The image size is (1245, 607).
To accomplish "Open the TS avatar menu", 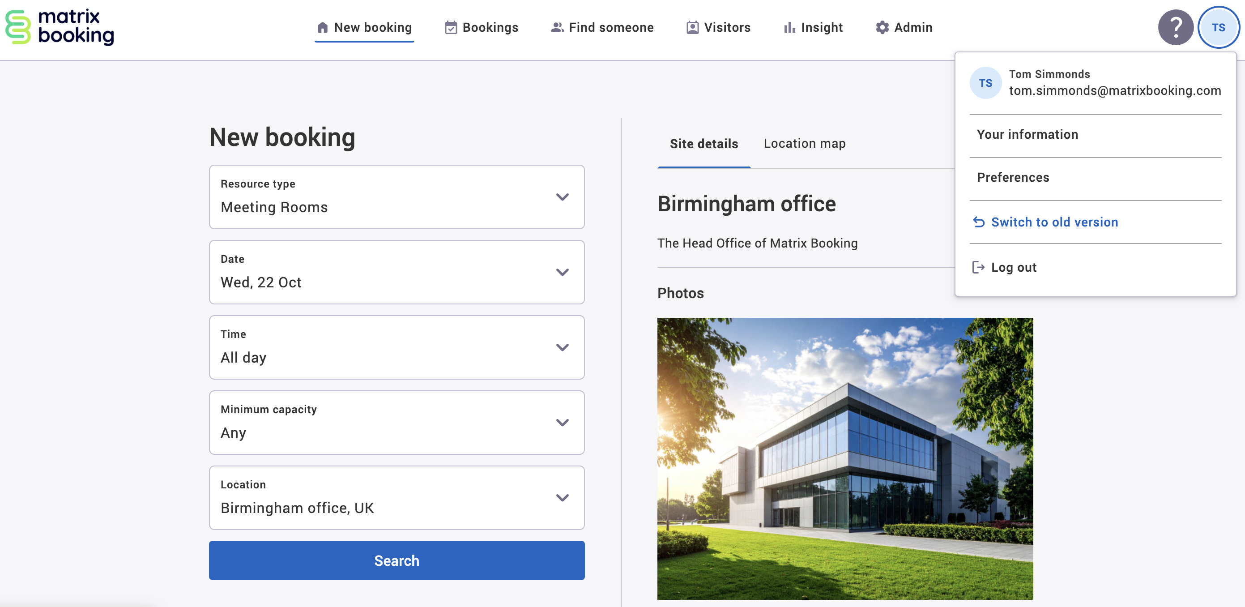I will [1219, 28].
